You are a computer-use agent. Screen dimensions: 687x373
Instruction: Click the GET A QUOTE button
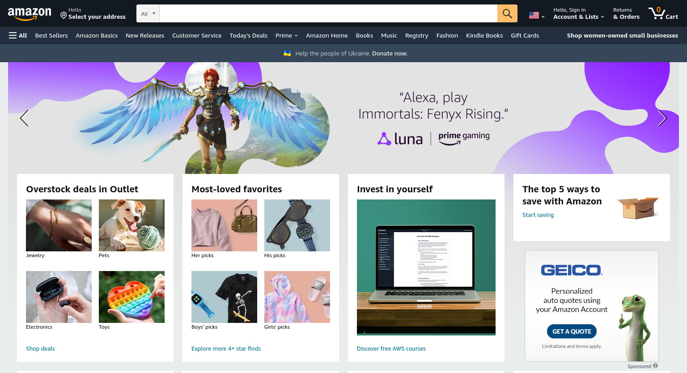tap(572, 331)
